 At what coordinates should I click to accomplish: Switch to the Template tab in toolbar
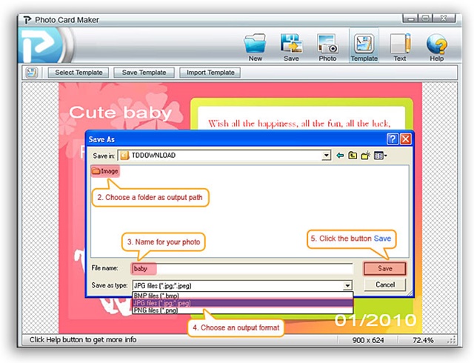[364, 46]
